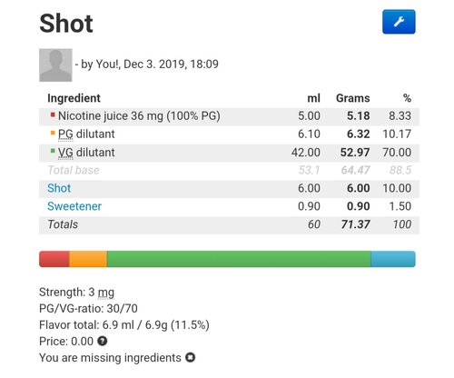Click the PG abbreviation in PG dilutant
The image size is (454, 378).
(65, 134)
